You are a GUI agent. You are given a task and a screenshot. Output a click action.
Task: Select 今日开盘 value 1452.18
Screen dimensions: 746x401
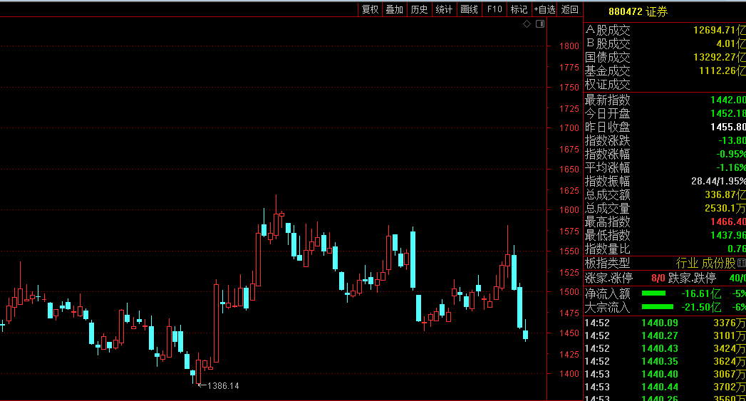(728, 114)
